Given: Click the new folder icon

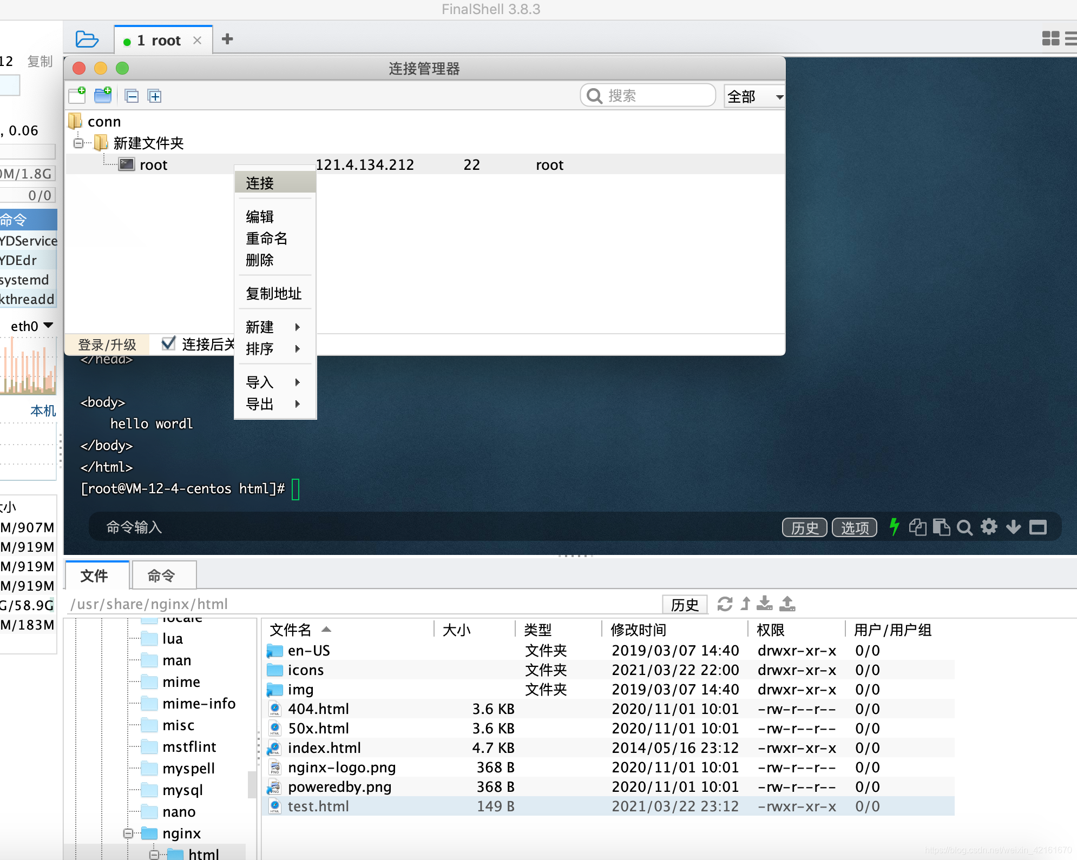Looking at the screenshot, I should (103, 96).
